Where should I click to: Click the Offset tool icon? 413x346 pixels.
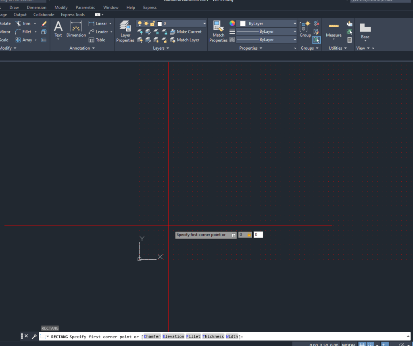44,40
